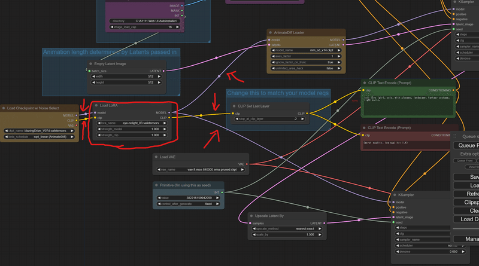Open the Manager button
479x266 pixels.
point(466,239)
